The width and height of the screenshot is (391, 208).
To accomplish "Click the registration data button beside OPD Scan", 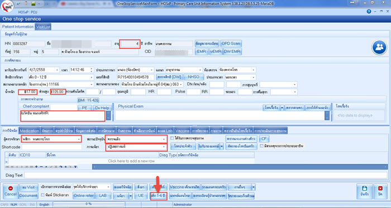I will click(207, 43).
